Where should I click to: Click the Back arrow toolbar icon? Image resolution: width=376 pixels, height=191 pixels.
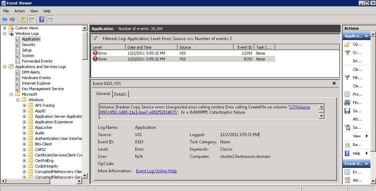coord(5,19)
